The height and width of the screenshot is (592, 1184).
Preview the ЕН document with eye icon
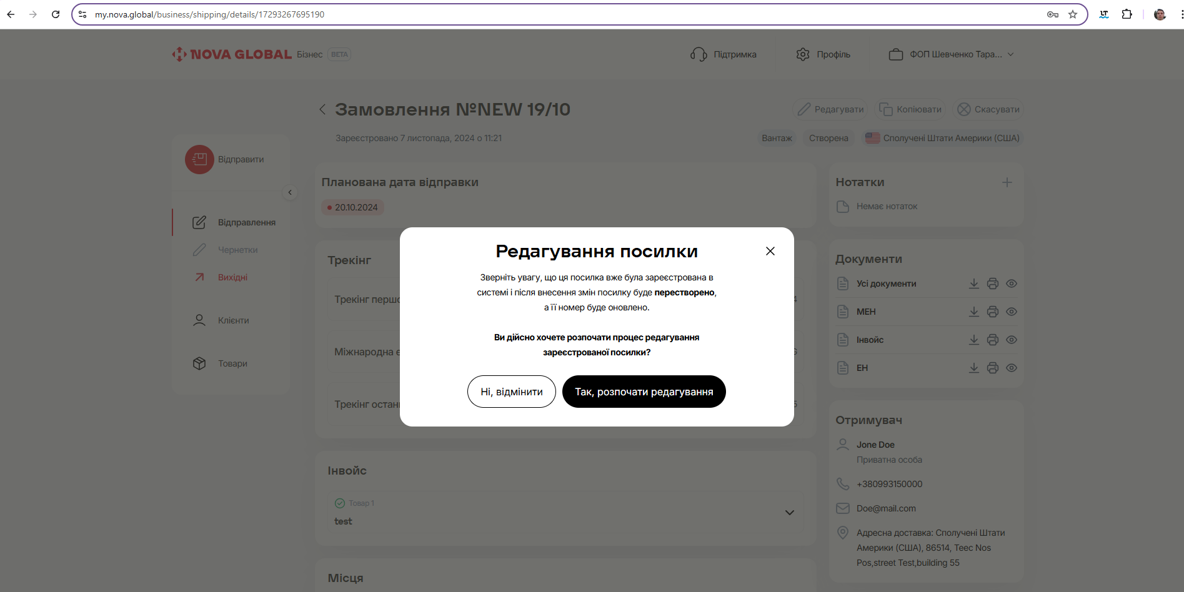(x=1012, y=368)
